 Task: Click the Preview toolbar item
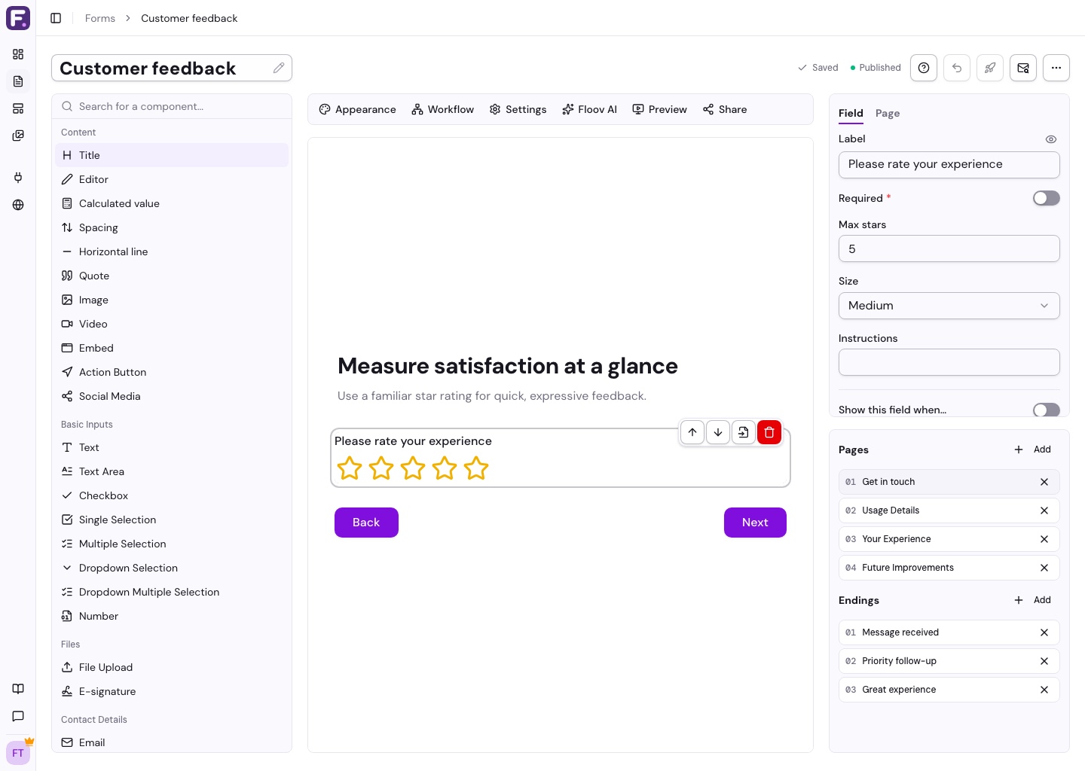click(x=659, y=109)
